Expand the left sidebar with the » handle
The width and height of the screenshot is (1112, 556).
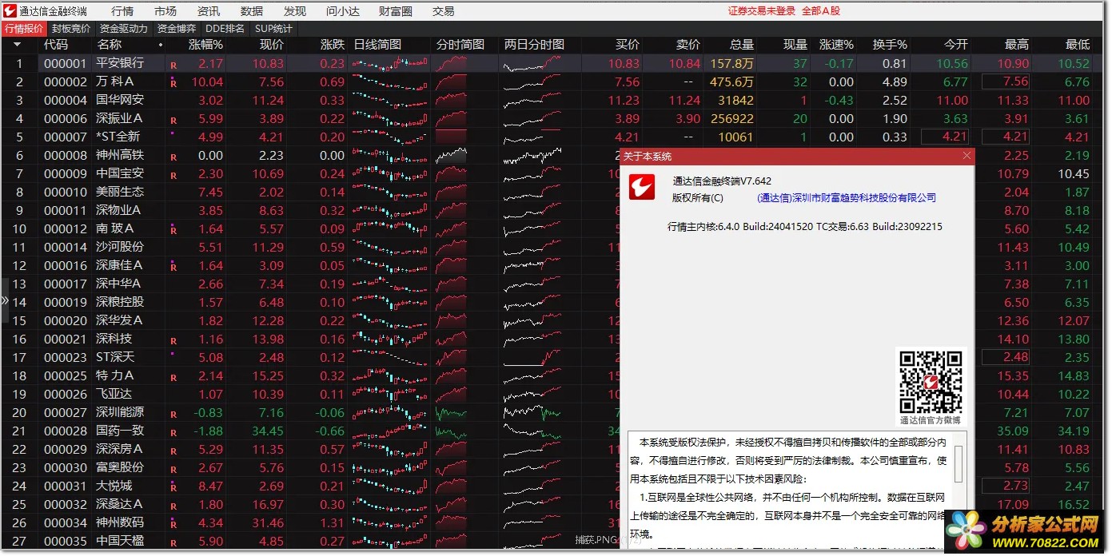click(x=5, y=300)
